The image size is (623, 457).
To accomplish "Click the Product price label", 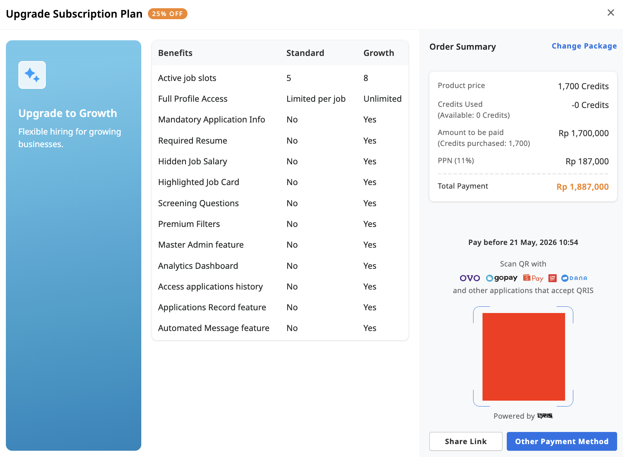I will (x=461, y=86).
